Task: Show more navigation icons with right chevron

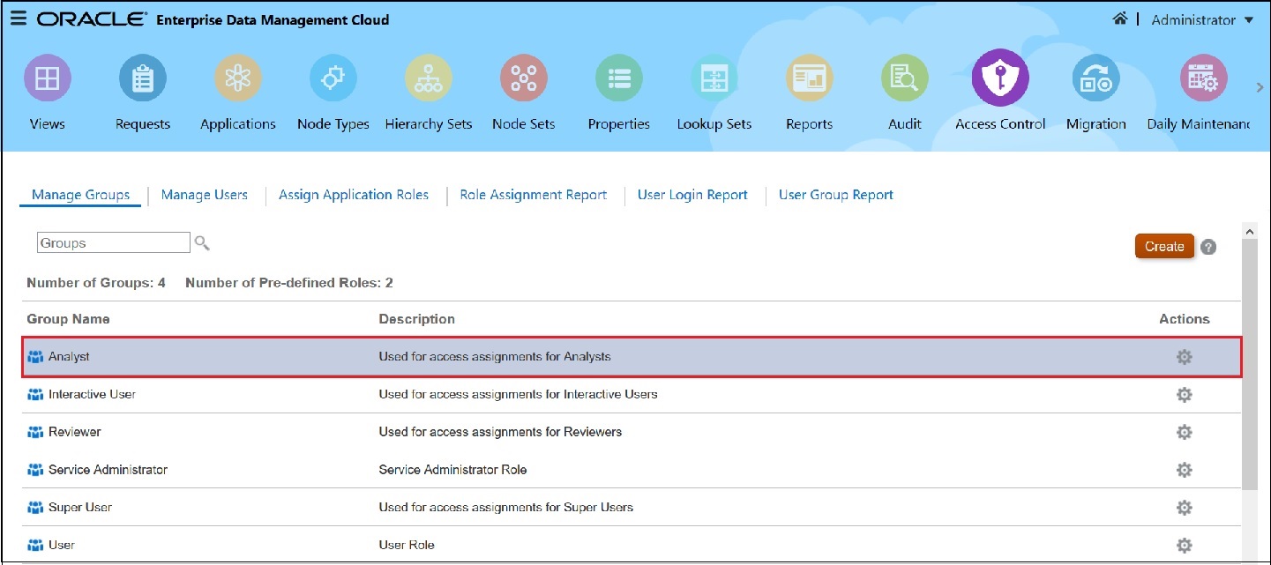Action: coord(1260,87)
